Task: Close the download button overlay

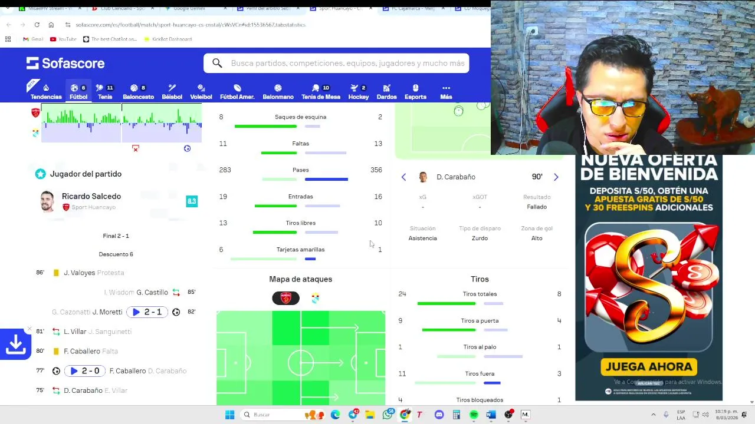Action: click(x=29, y=329)
